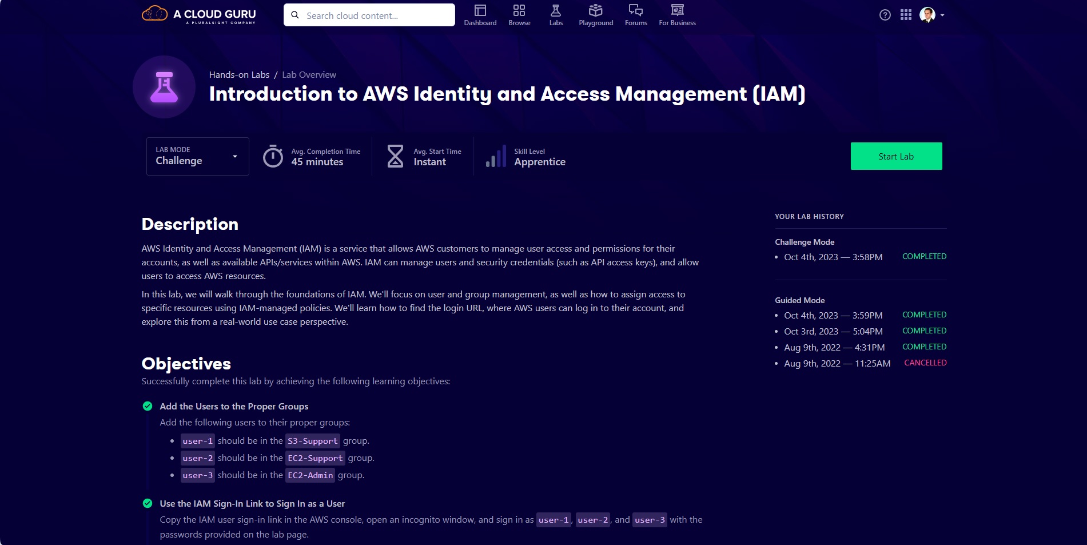Viewport: 1087px width, 545px height.
Task: Click the user profile avatar
Action: [927, 15]
